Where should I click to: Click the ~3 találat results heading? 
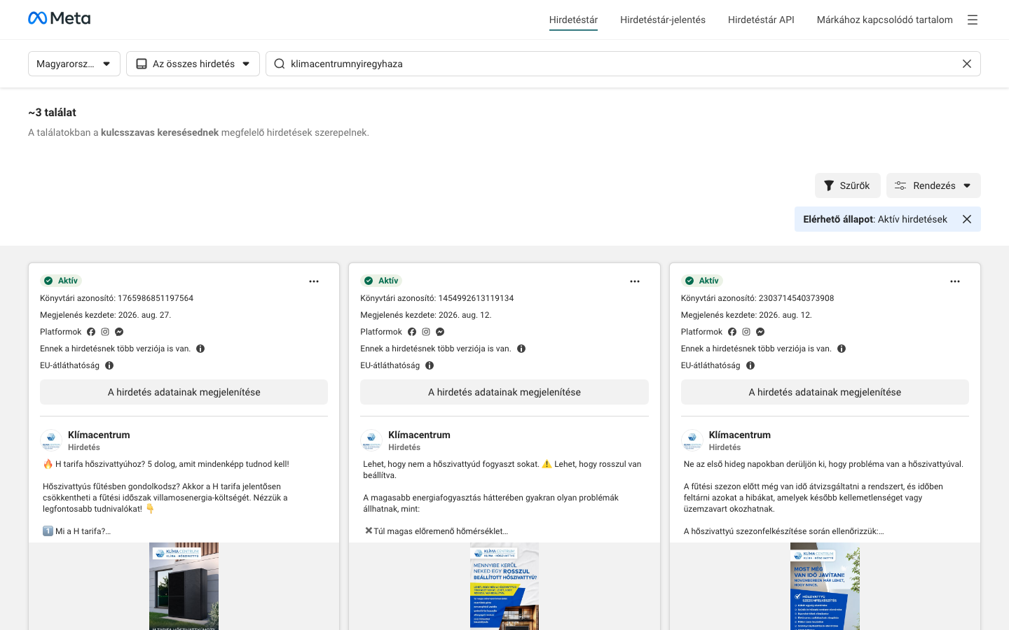tap(52, 112)
